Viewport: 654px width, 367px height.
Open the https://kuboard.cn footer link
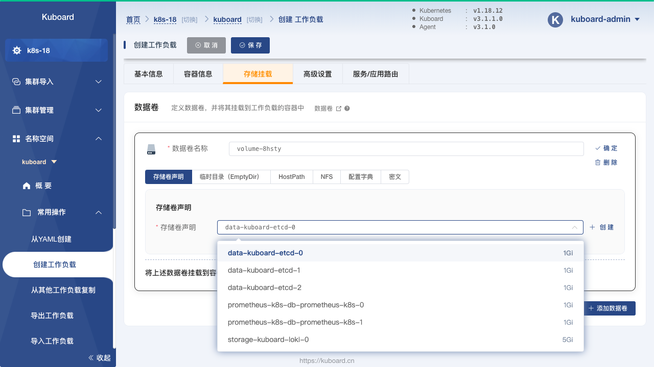[327, 360]
